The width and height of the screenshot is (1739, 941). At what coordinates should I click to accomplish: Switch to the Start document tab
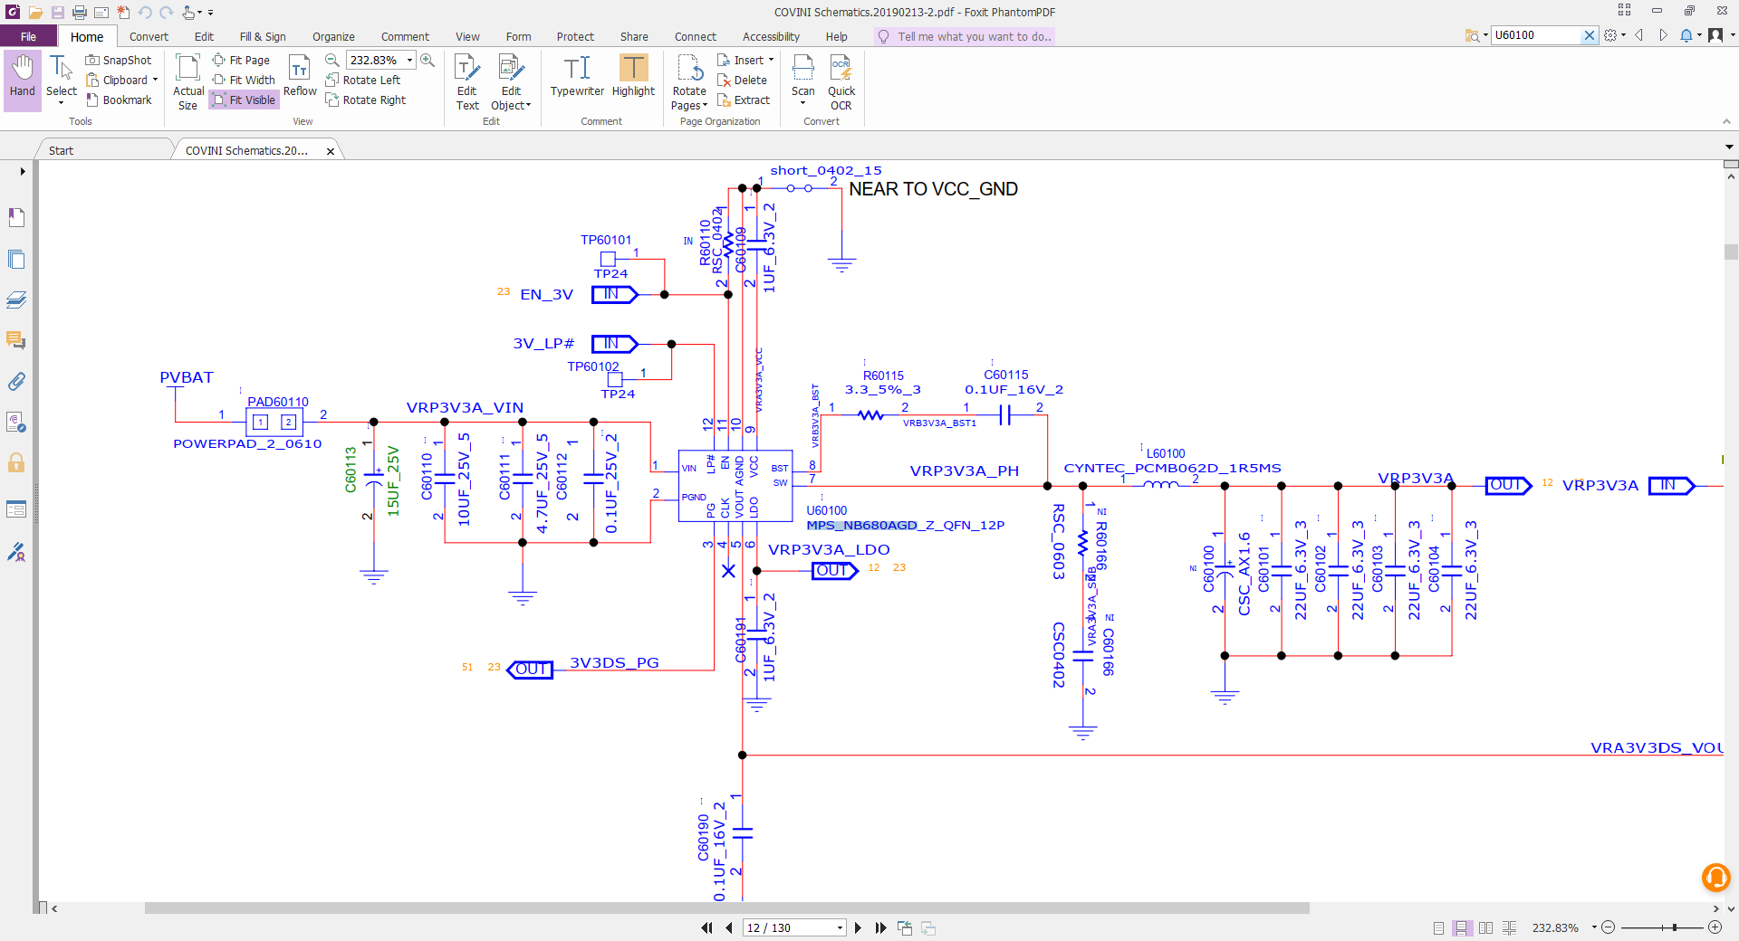pyautogui.click(x=62, y=150)
